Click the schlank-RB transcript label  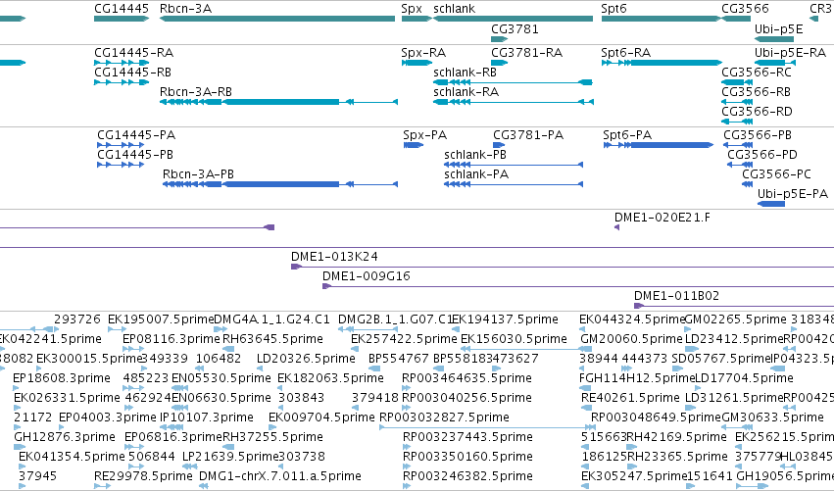coord(465,73)
